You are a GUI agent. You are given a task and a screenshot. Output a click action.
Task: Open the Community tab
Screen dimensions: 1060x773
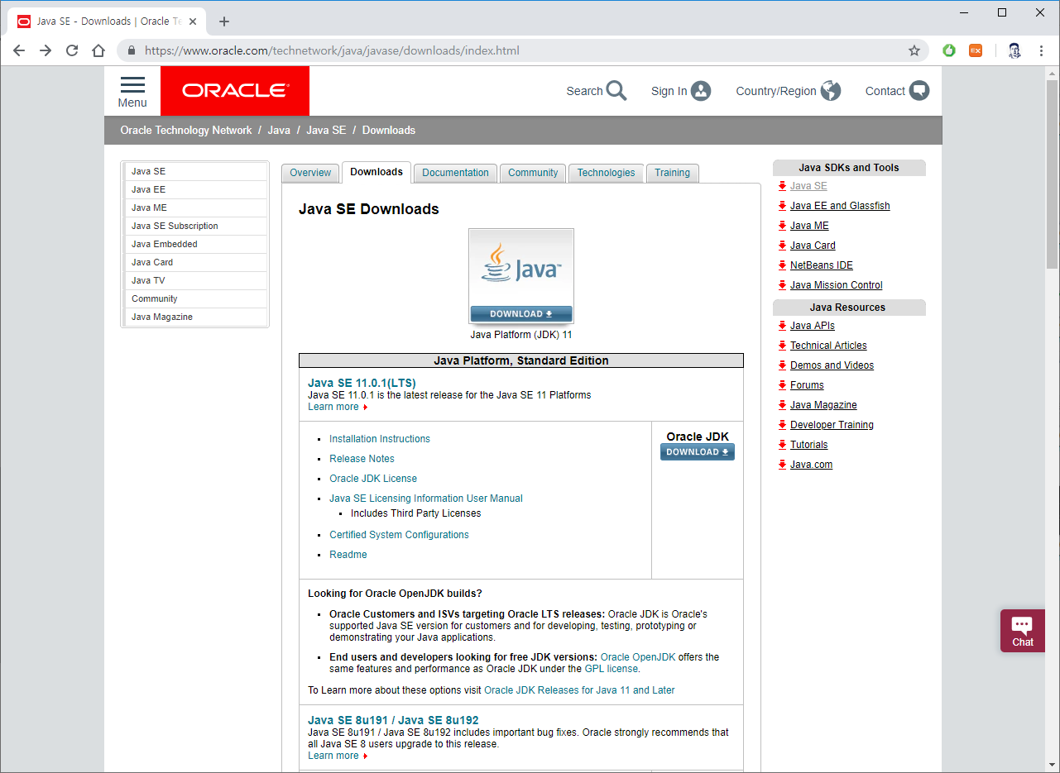[533, 173]
